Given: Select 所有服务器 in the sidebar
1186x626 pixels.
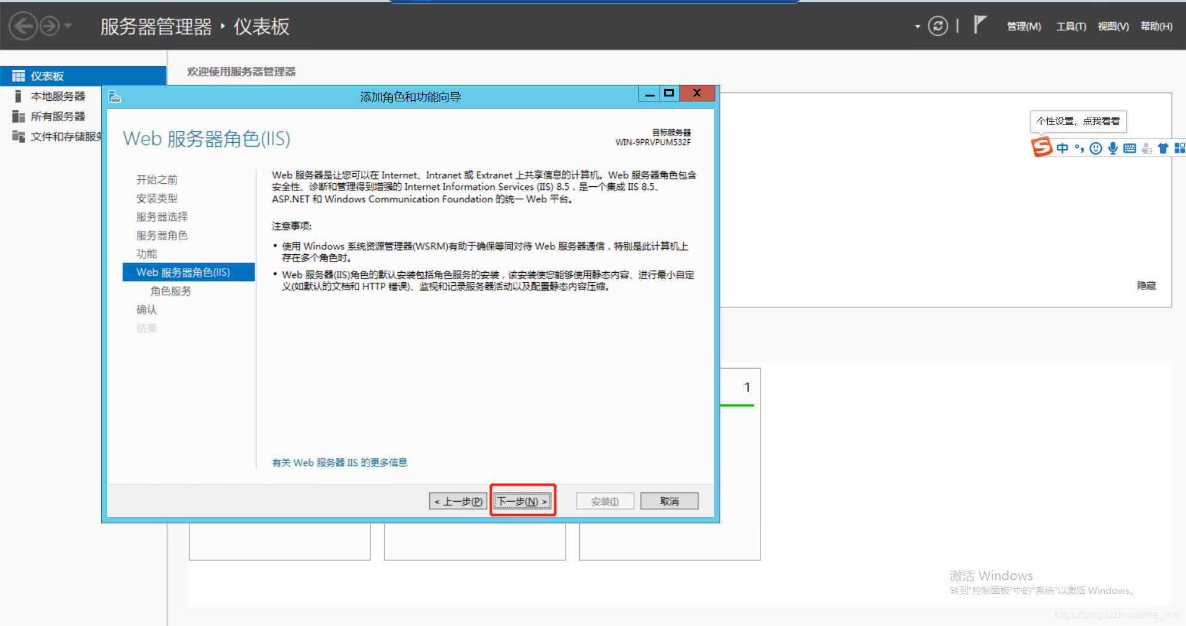Looking at the screenshot, I should click(x=58, y=116).
